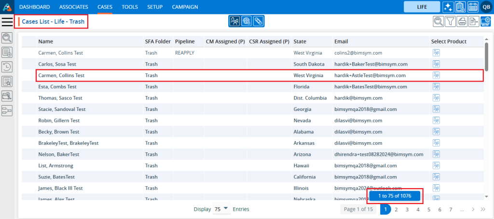494x219 pixels.
Task: Open the CAMPAIGN menu
Action: (x=185, y=7)
